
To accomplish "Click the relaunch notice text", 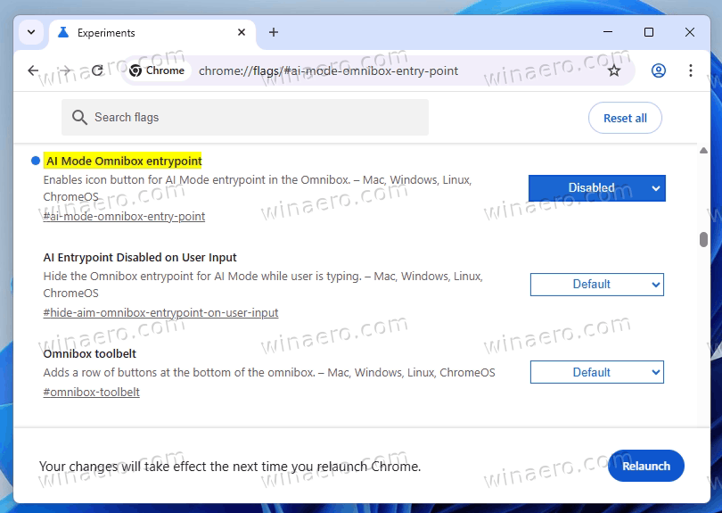I will [x=230, y=467].
